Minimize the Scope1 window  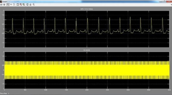pos(161,1)
